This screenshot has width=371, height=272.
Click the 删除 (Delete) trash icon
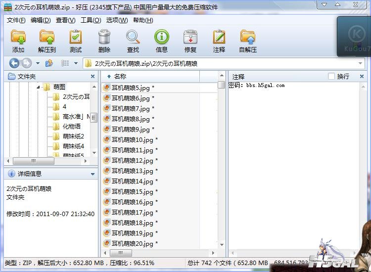coord(104,40)
